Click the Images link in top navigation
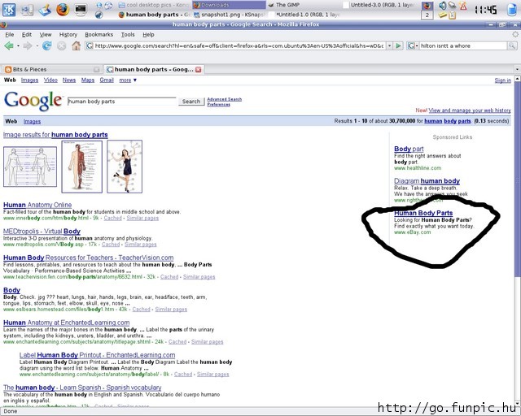521x416 pixels. (x=29, y=80)
